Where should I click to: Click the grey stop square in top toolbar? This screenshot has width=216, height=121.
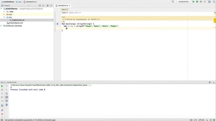[x=205, y=2]
